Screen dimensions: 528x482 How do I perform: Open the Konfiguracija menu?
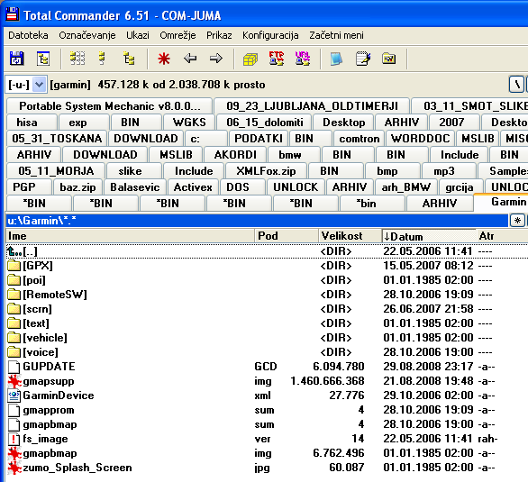point(270,35)
